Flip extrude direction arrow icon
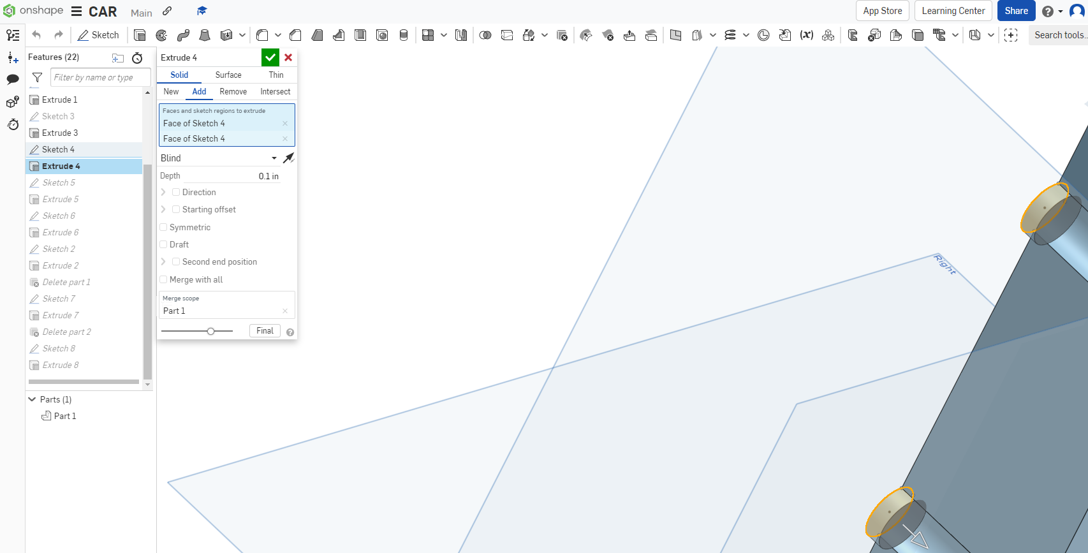 pyautogui.click(x=289, y=158)
